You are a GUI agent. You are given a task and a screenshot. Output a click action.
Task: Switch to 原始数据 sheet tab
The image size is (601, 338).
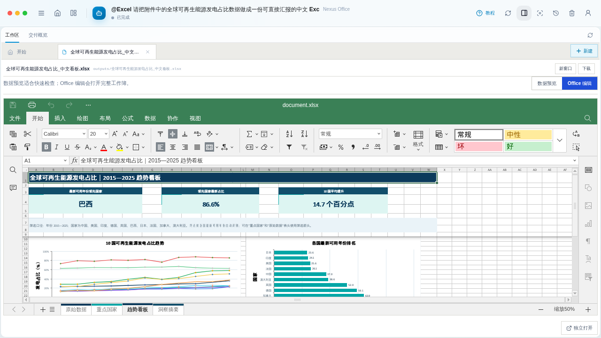point(76,309)
